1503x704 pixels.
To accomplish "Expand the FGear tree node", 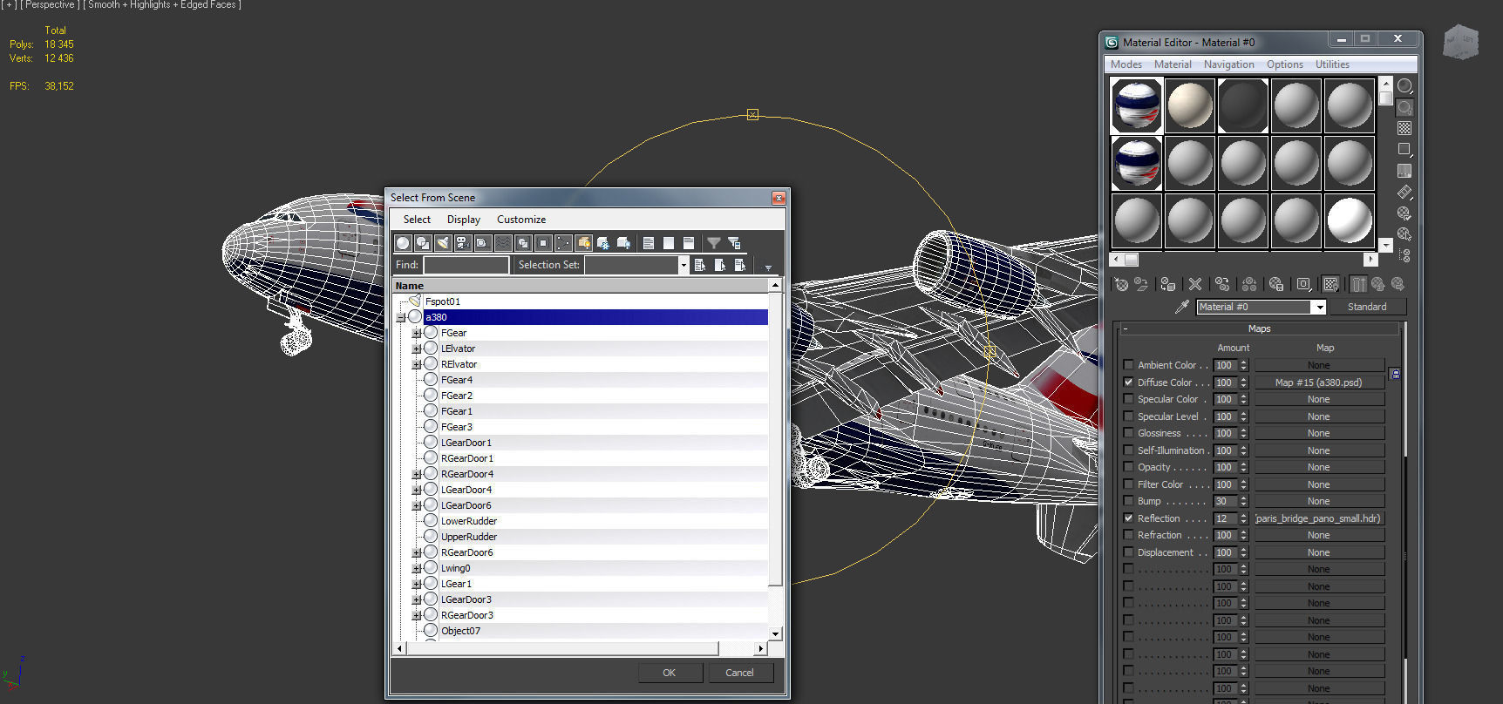I will pyautogui.click(x=417, y=333).
